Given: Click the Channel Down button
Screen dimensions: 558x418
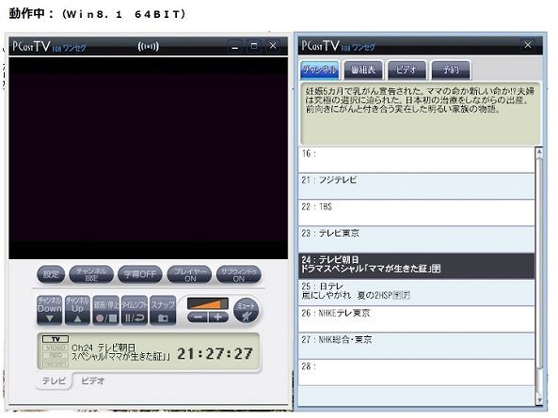Looking at the screenshot, I should [50, 310].
